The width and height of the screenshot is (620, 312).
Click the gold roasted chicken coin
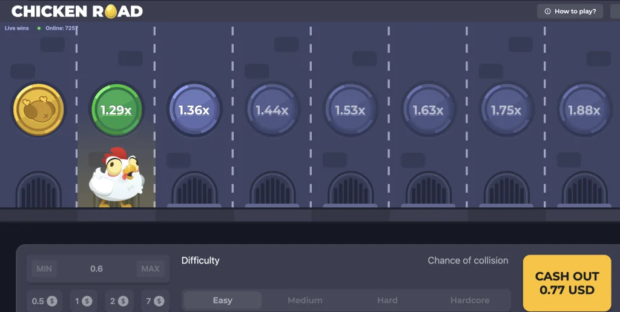tap(38, 110)
